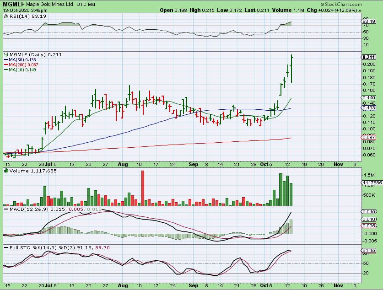Click the RSI(14) indicator legend icon
Image resolution: width=383 pixels, height=290 pixels.
tap(6, 16)
